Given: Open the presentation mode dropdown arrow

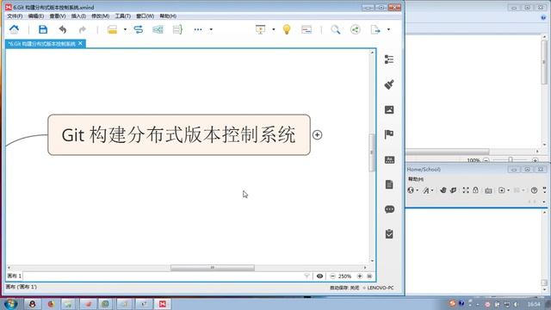Looking at the screenshot, I should coord(274,29).
